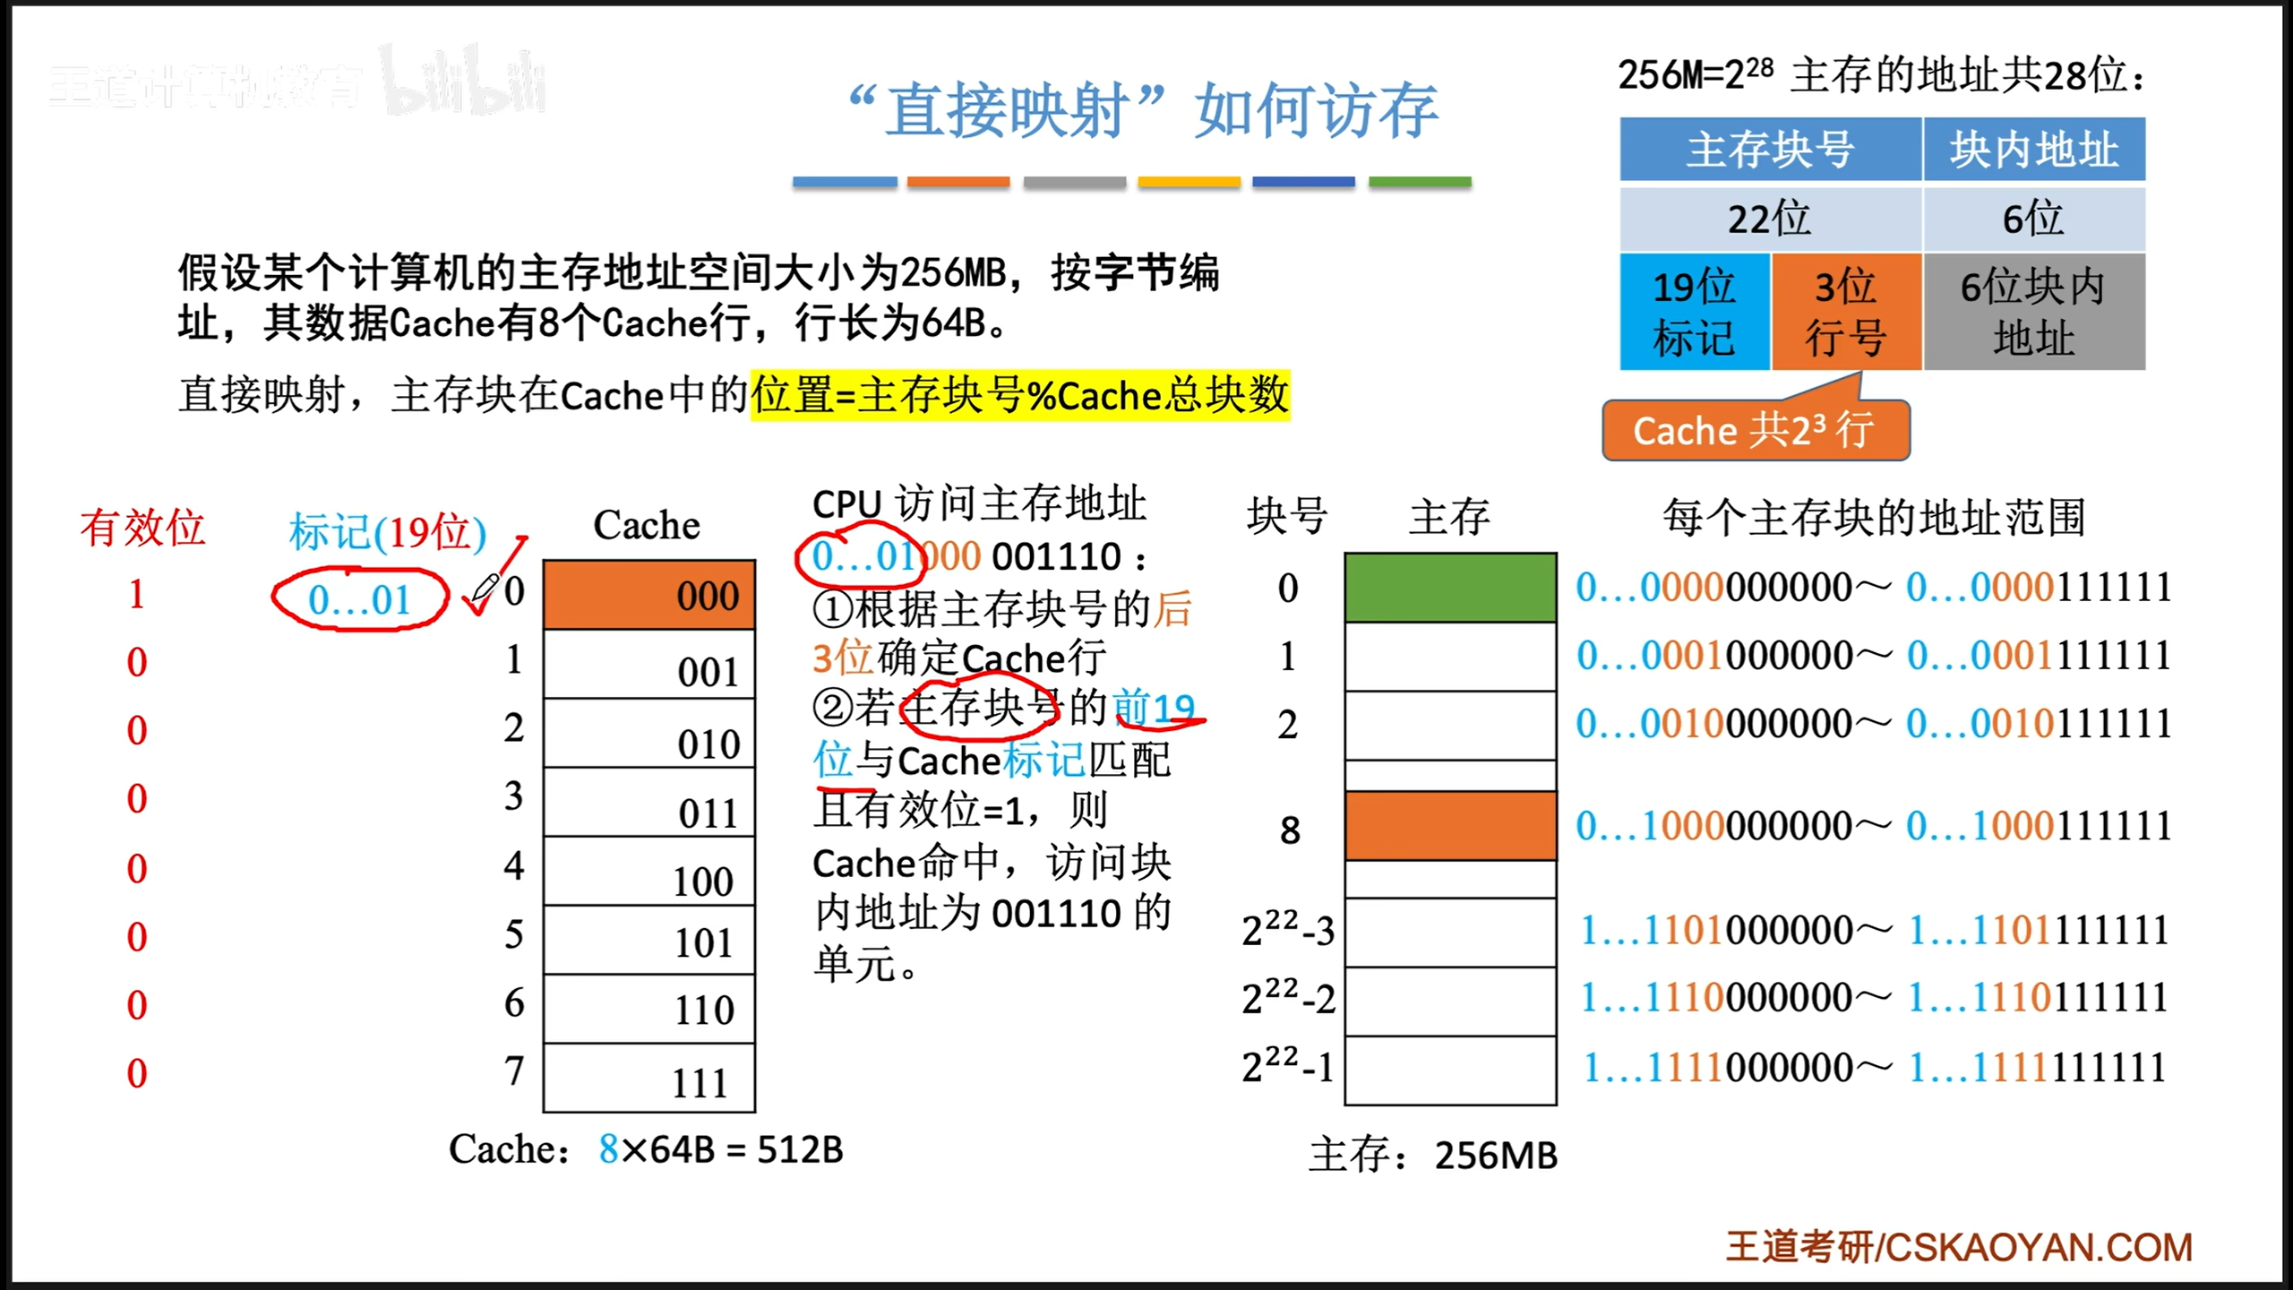Viewport: 2293px width, 1290px height.
Task: Click the address range starting 0...0000000000
Action: pyautogui.click(x=1874, y=588)
